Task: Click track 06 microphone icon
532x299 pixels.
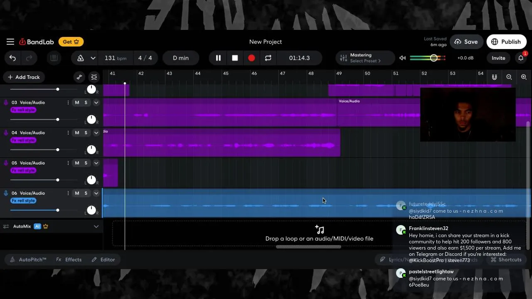Action: (6, 194)
